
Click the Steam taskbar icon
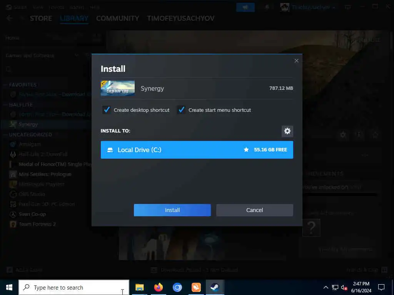(215, 287)
